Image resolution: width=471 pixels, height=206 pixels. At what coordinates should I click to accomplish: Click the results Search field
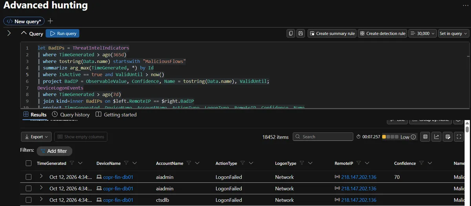click(x=323, y=137)
